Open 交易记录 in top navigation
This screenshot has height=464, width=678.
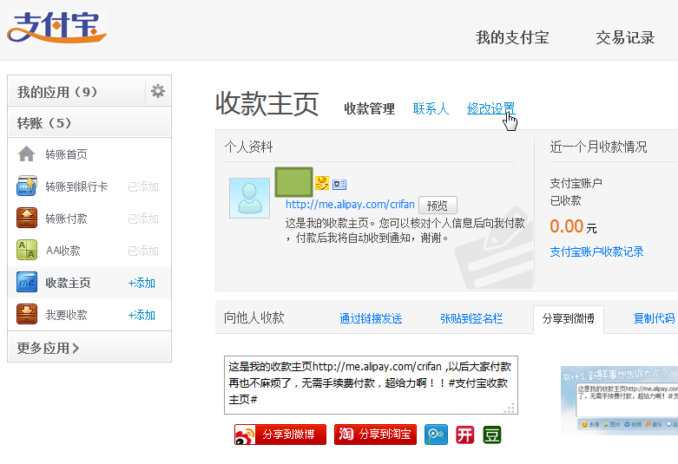625,38
